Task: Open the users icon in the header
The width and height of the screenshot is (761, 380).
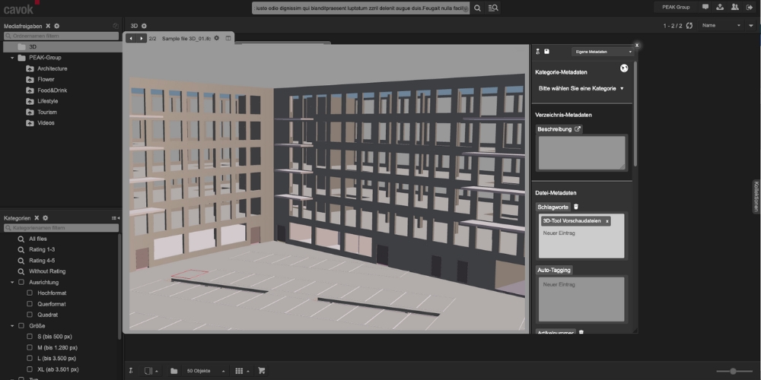Action: coord(735,8)
